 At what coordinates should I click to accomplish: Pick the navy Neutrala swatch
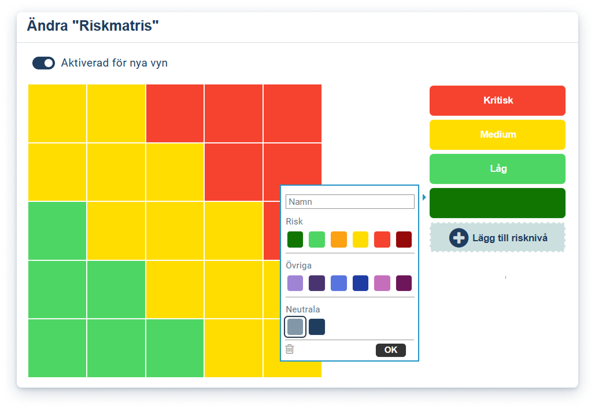tap(317, 327)
